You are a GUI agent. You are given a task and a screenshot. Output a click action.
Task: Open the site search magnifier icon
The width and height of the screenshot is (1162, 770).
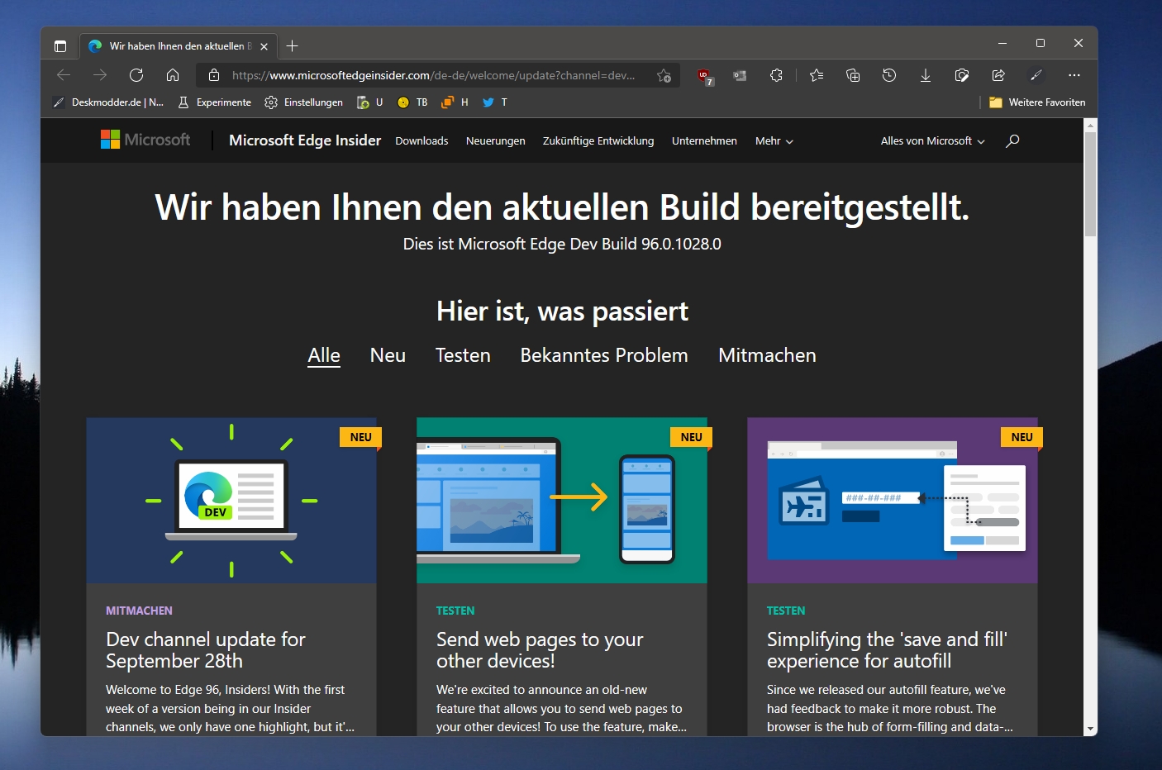coord(1012,140)
